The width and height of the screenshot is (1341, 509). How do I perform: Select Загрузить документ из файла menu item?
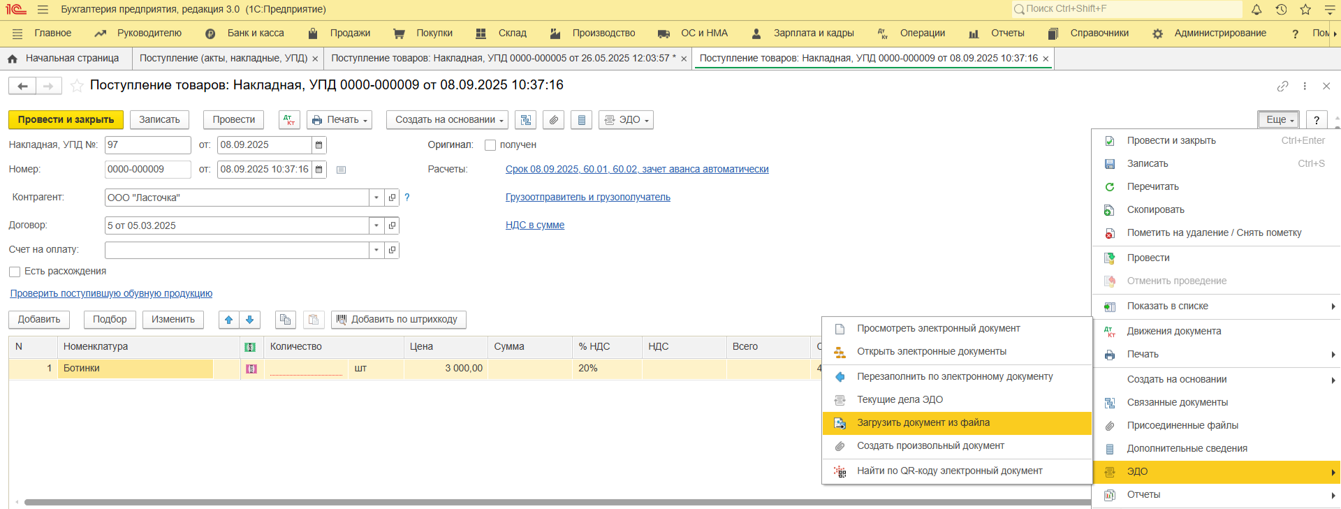coord(923,423)
